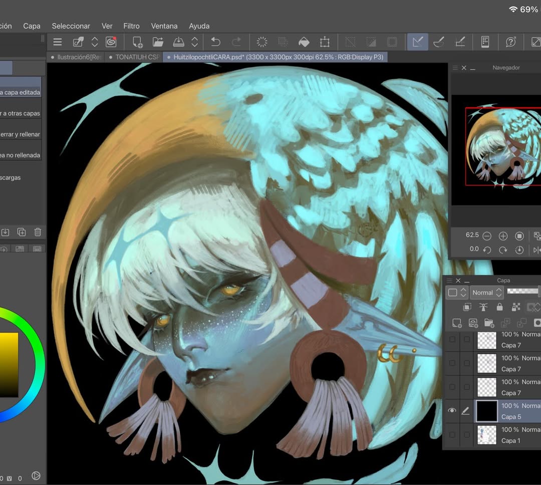Expand arrows next to Save icon
Viewport: 541px width, 485px height.
click(194, 42)
